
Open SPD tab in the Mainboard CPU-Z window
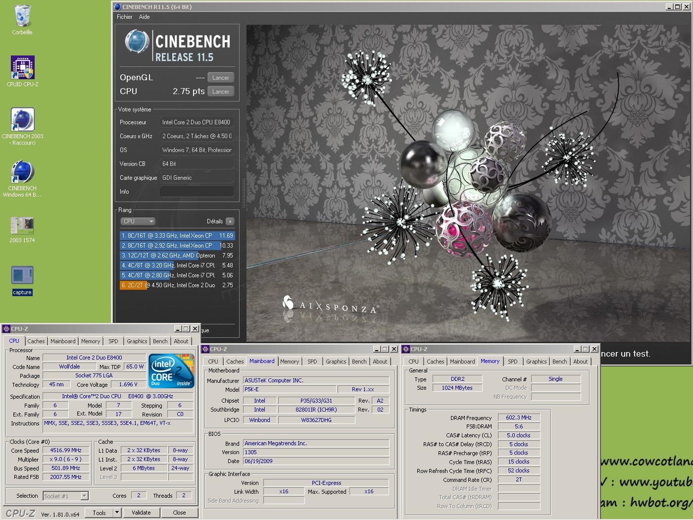click(312, 362)
